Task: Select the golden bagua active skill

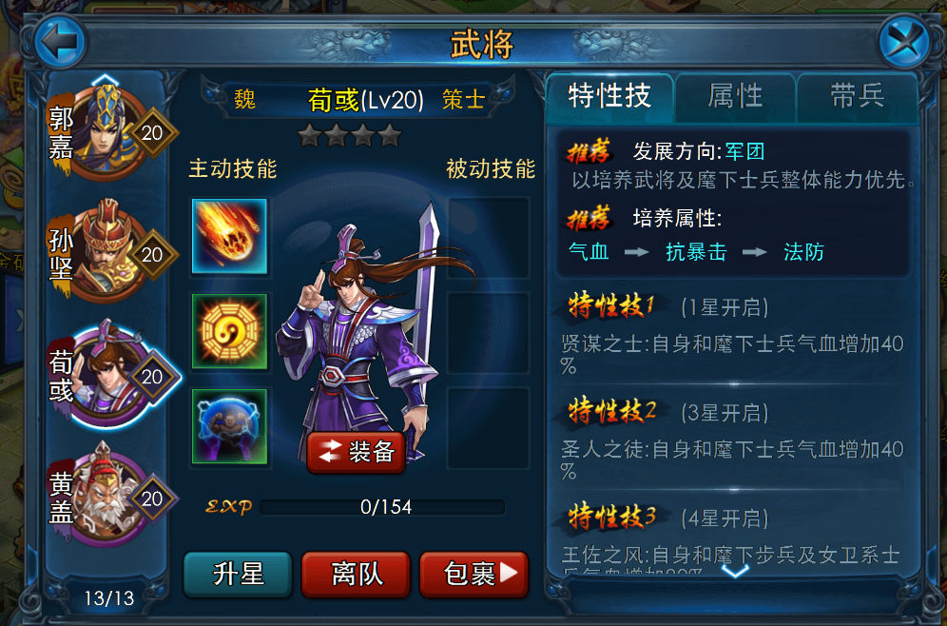Action: coord(229,331)
